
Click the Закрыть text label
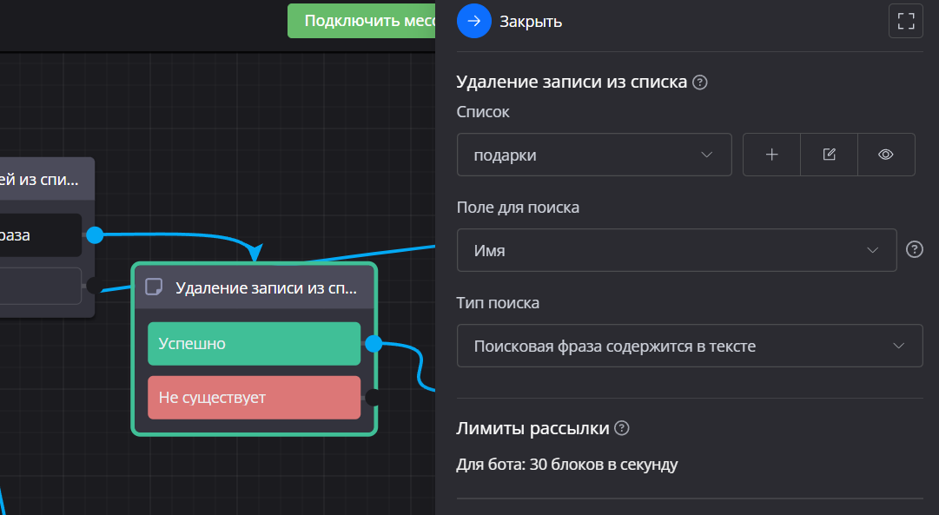(531, 22)
